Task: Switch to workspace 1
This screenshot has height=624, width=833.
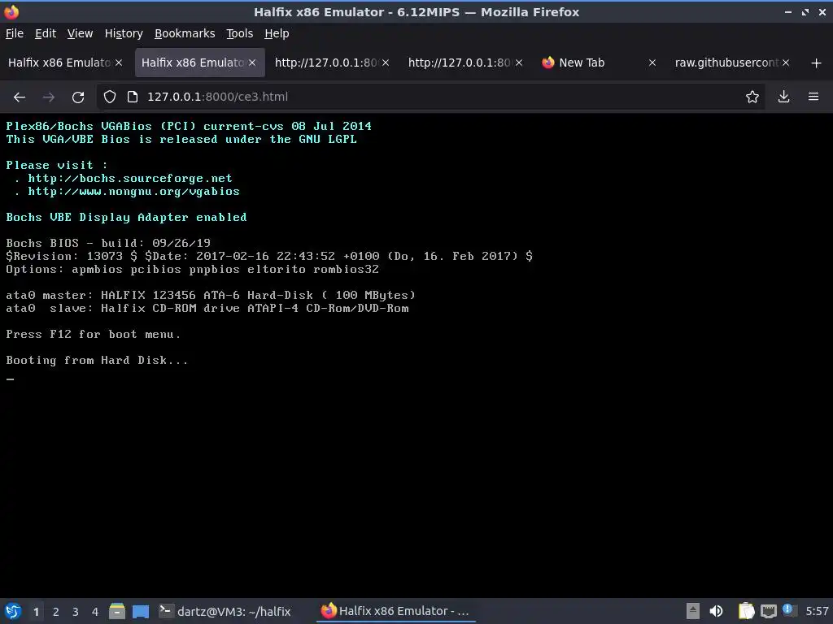Action: (x=36, y=612)
